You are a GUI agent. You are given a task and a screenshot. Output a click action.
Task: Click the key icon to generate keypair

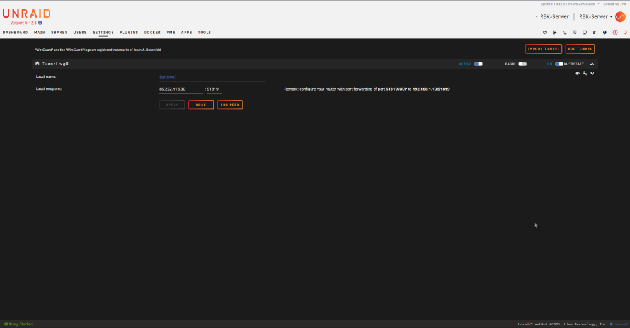585,74
